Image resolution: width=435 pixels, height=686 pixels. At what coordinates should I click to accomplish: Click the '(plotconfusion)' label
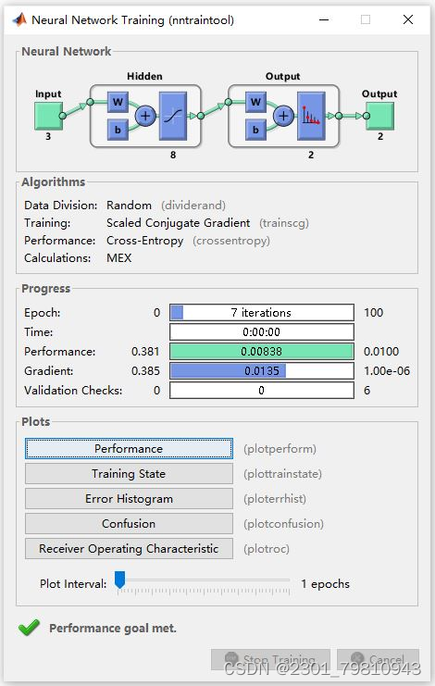284,524
